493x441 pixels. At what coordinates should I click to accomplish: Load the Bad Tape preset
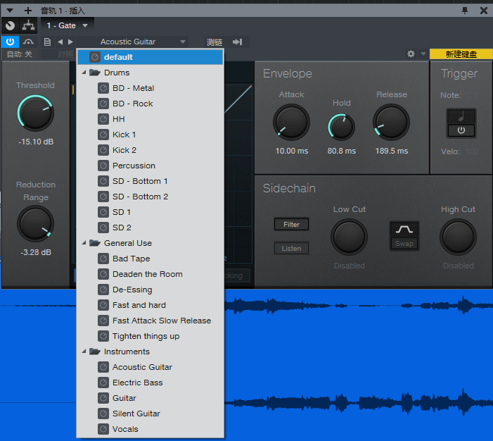point(151,259)
